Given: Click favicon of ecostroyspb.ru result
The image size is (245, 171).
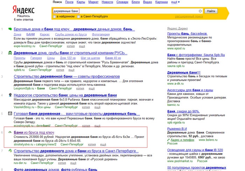Looking at the screenshot, I should [x=10, y=114].
